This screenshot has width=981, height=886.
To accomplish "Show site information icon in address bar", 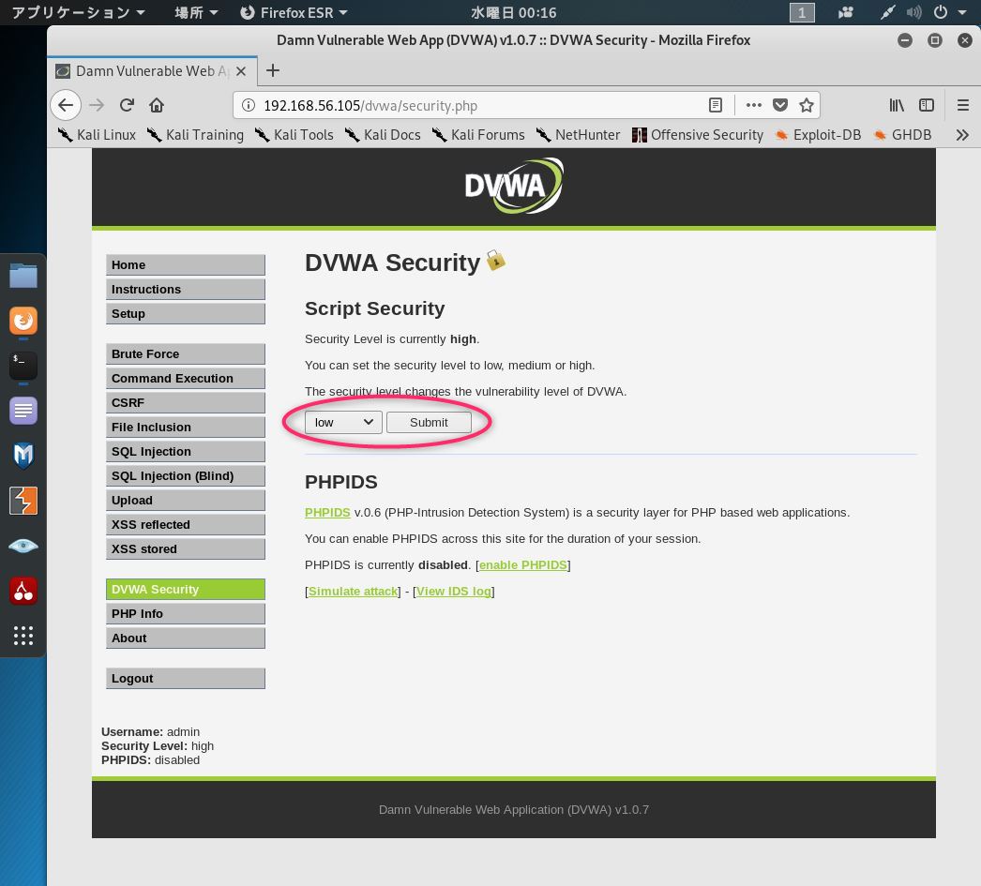I will (249, 105).
